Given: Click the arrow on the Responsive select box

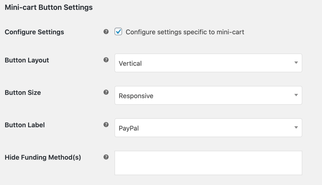Looking at the screenshot, I should [x=296, y=95].
